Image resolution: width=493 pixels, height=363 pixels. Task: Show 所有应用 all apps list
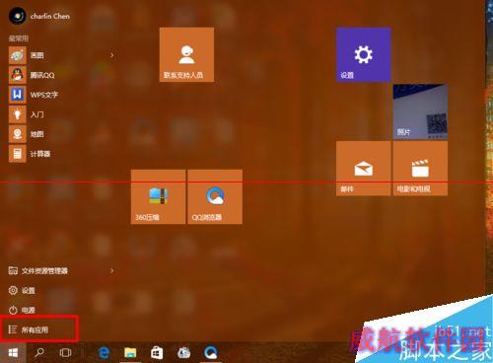39,329
